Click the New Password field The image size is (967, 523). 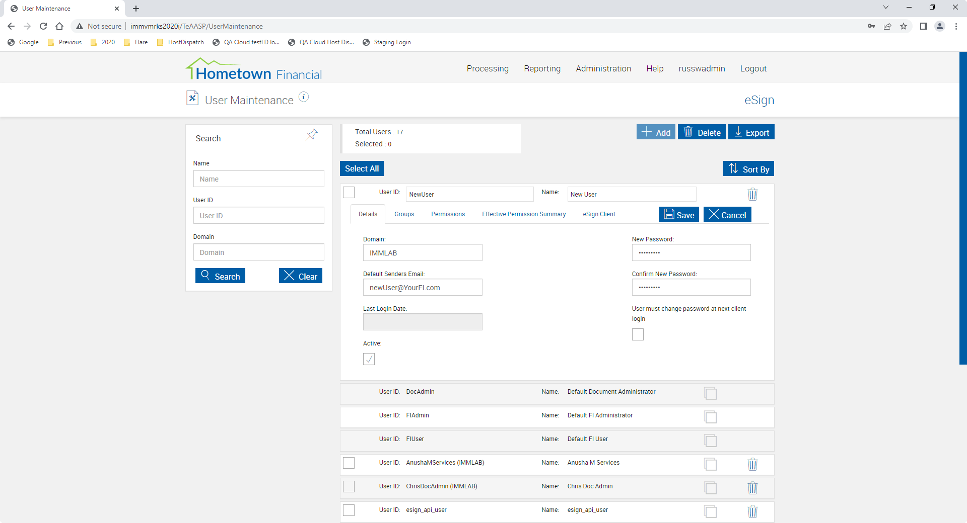click(692, 252)
